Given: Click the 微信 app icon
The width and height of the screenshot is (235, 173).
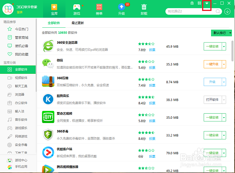Looking at the screenshot, I should click(48, 64).
